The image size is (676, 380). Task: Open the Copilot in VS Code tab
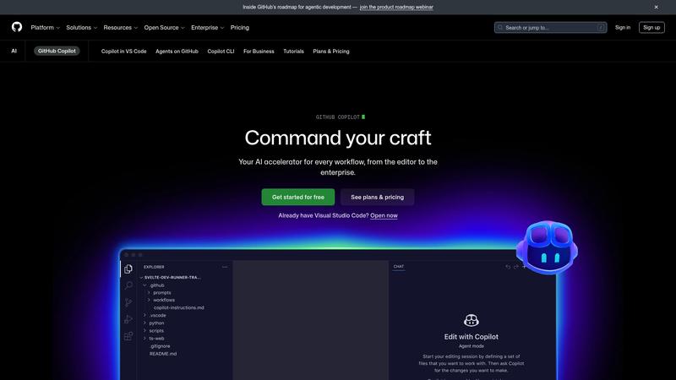click(x=123, y=52)
